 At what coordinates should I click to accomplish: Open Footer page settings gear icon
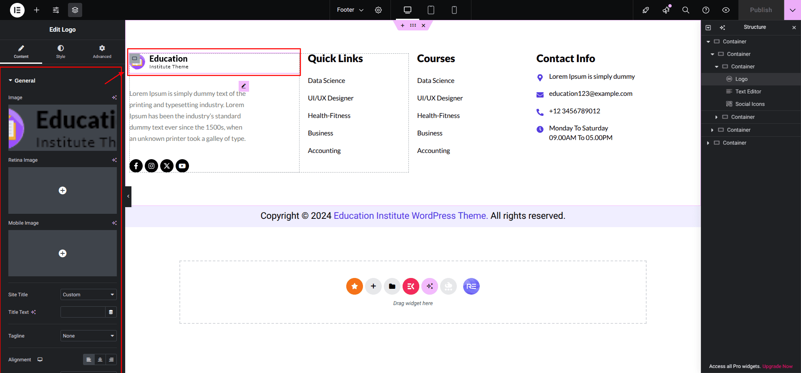tap(378, 10)
